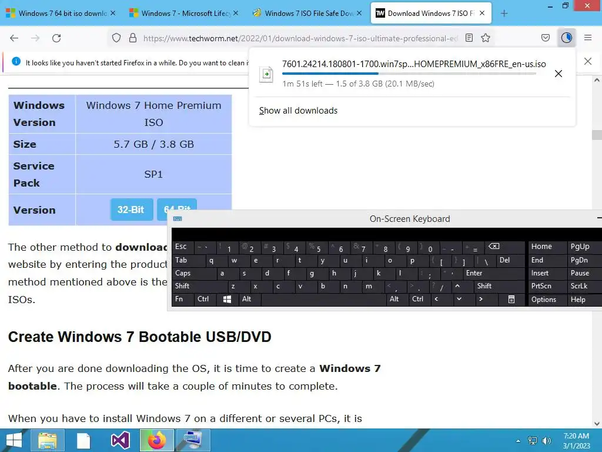Screen dimensions: 602x452
Task: Bookmark this page with the star icon
Action: [x=486, y=38]
